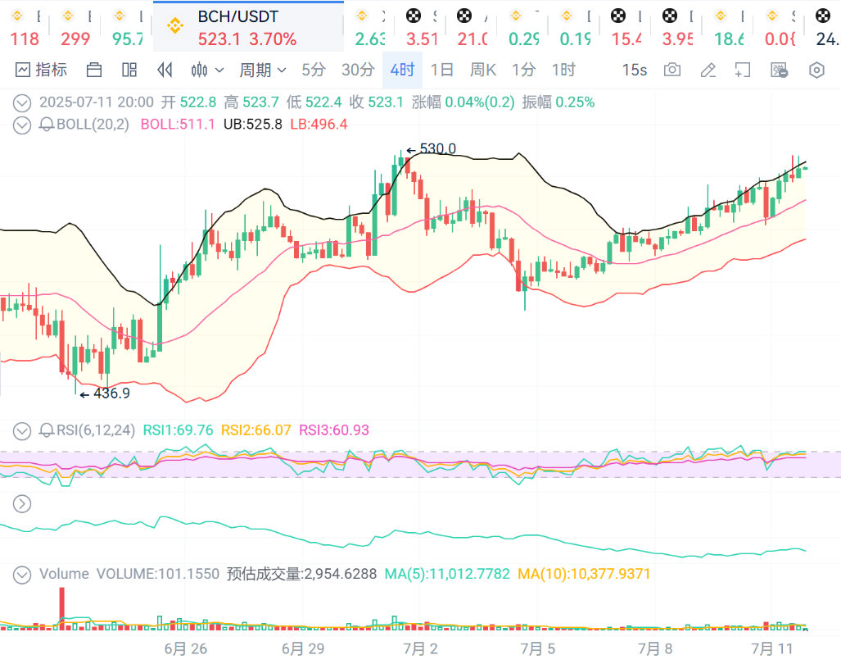
Task: Switch to the 5分 timeframe
Action: (x=314, y=70)
